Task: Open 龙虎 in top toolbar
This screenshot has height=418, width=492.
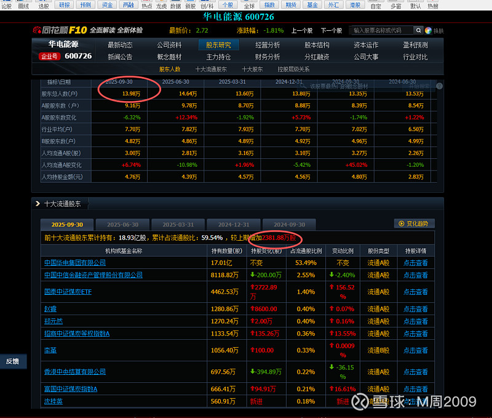Action: 161,6
